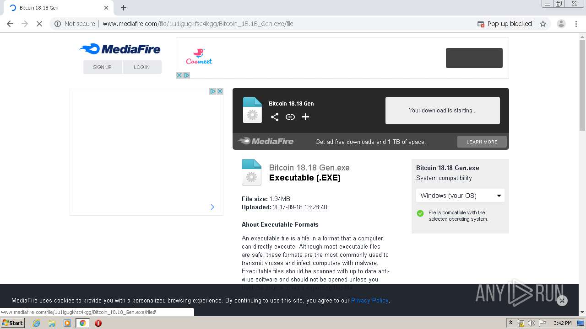The image size is (586, 329).
Task: Click the volume speaker tray icon
Action: pyautogui.click(x=531, y=323)
